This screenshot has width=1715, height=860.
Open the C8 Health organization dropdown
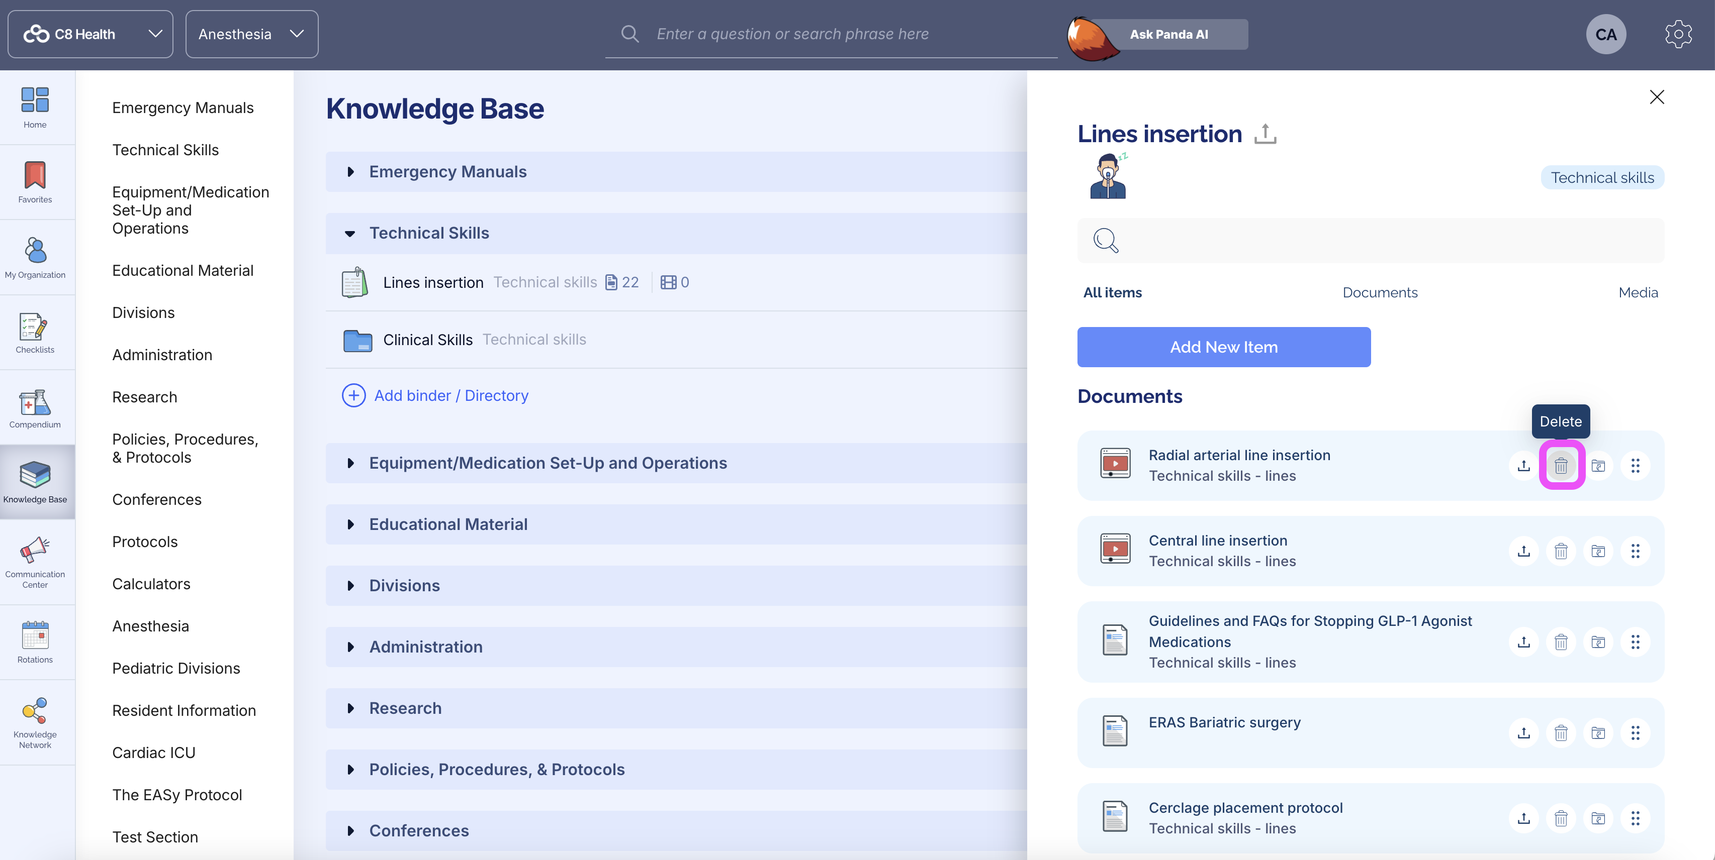tap(91, 34)
